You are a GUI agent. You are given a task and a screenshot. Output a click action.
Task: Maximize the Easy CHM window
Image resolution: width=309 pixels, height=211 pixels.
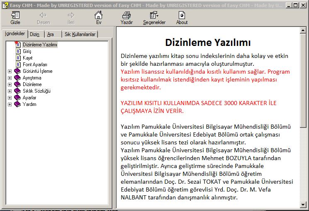296,5
